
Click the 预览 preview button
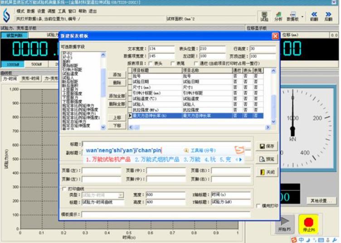[x=267, y=160]
